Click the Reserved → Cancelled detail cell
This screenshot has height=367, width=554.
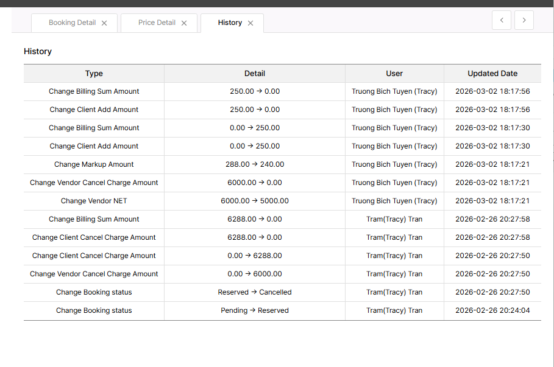point(255,292)
